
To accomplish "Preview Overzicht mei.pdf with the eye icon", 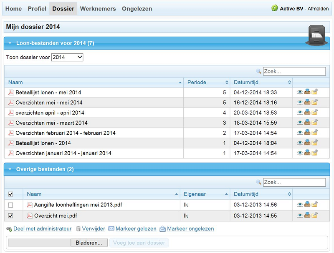I will tap(301, 216).
